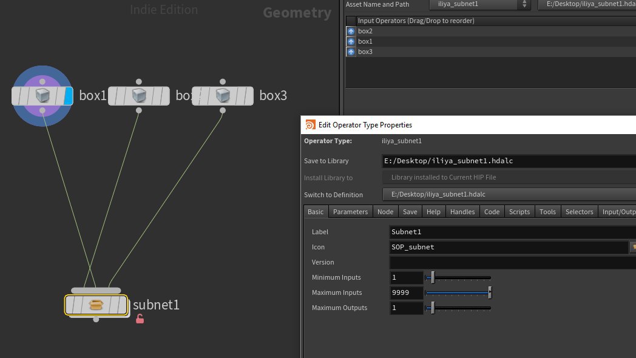Click the Label field containing Subnet1
Image resolution: width=636 pixels, height=358 pixels.
(x=513, y=232)
